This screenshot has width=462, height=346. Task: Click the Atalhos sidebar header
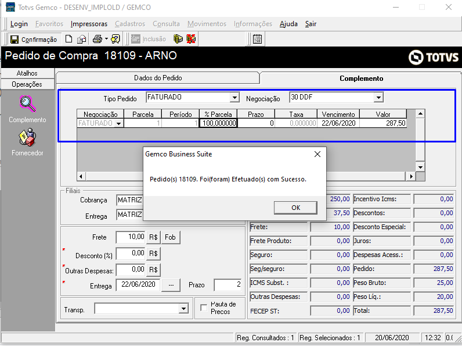(x=27, y=73)
